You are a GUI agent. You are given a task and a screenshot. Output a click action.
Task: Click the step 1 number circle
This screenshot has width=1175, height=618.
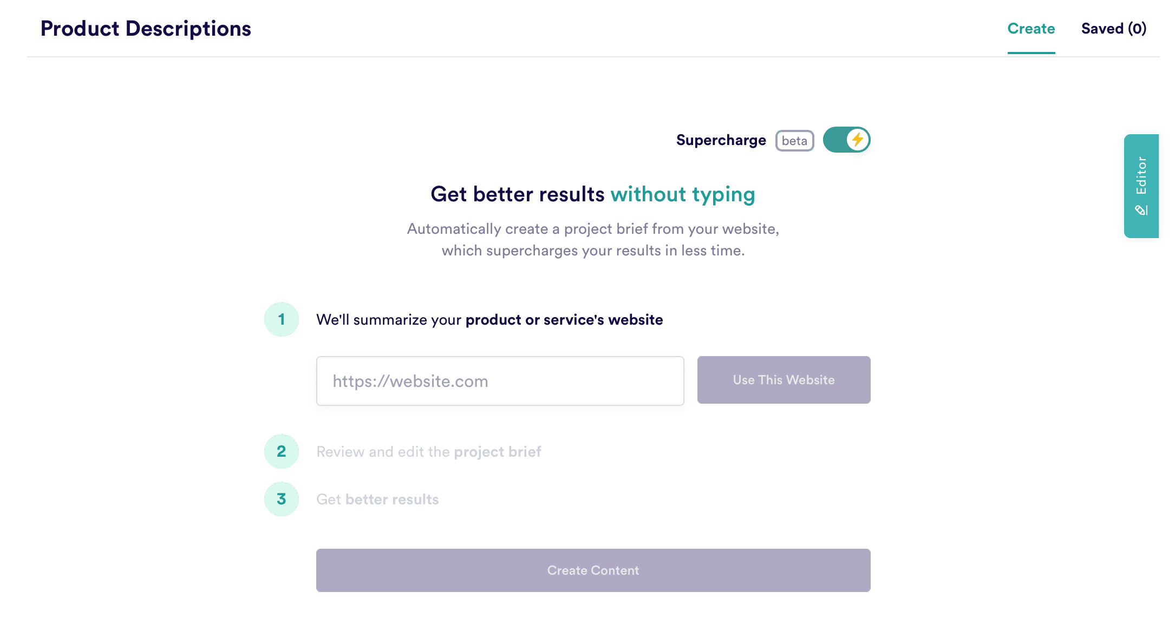coord(282,319)
